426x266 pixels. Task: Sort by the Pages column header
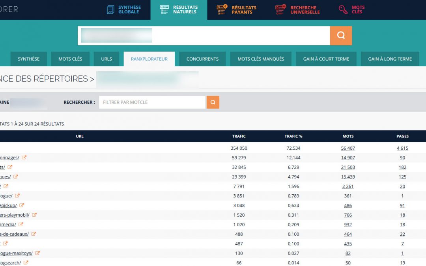click(402, 136)
